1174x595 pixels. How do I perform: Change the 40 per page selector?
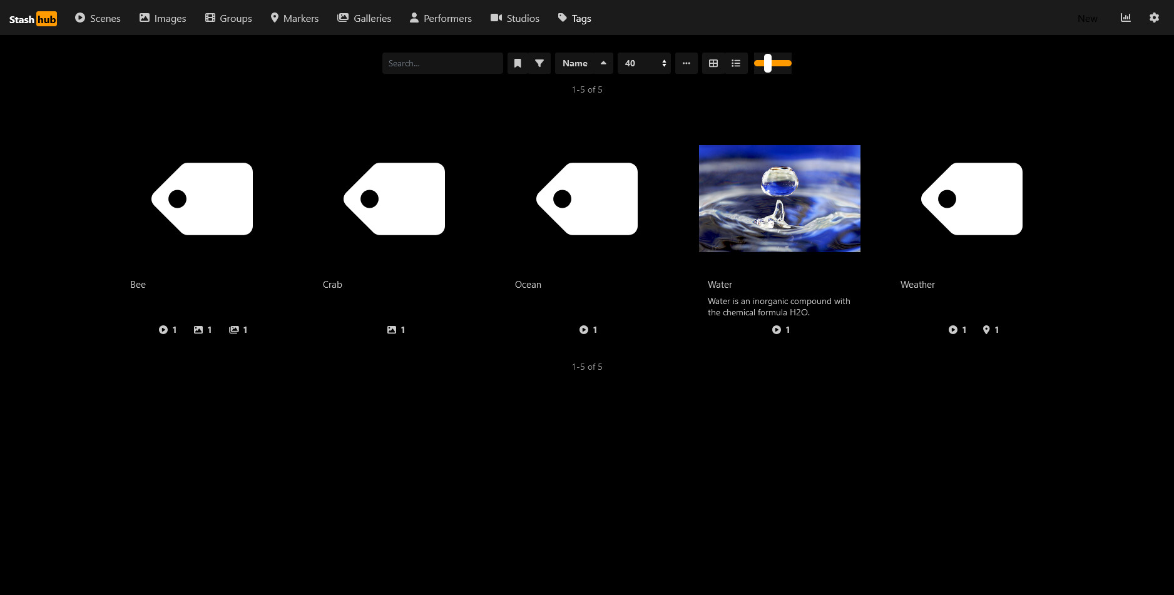644,63
